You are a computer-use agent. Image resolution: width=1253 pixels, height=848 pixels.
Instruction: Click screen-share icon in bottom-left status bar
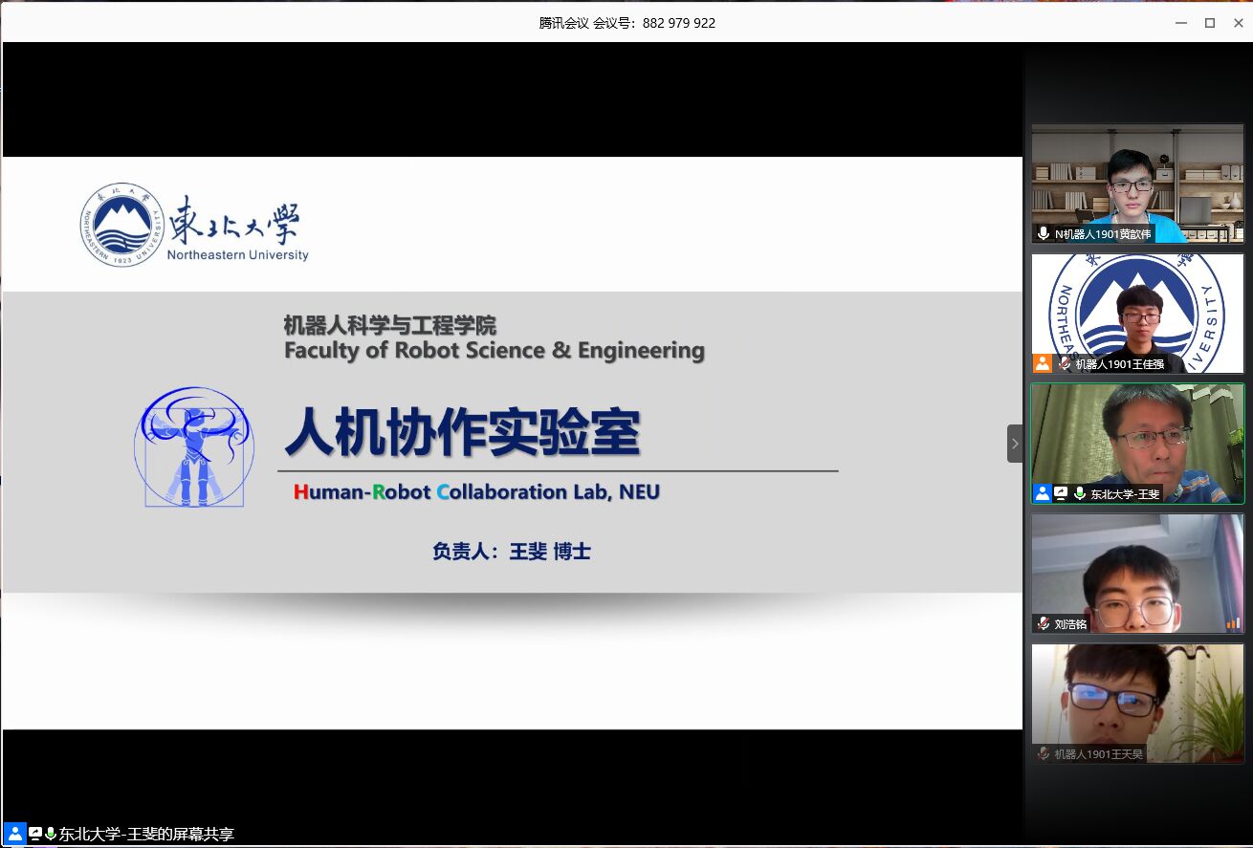click(x=35, y=834)
